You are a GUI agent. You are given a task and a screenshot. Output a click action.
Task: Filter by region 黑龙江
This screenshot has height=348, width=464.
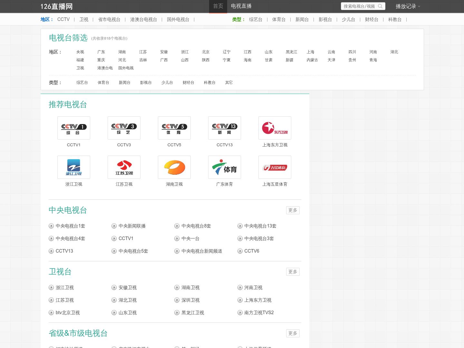(292, 52)
